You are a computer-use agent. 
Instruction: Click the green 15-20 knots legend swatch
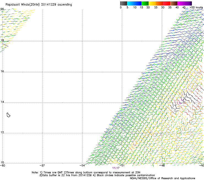coord(145,3)
